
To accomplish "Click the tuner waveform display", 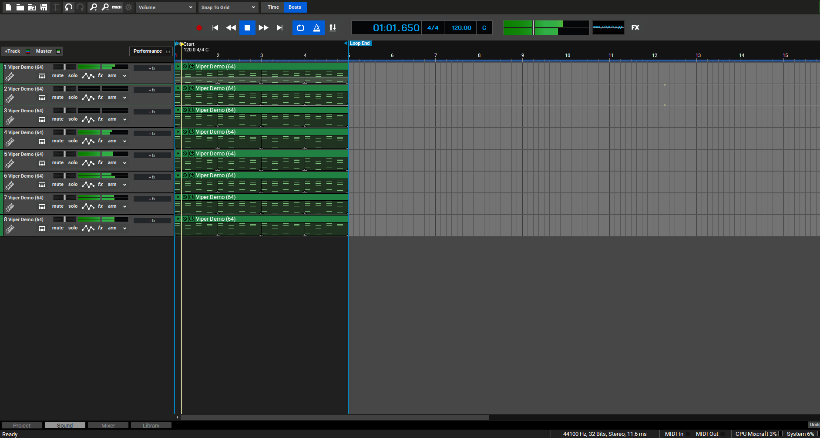I will click(608, 27).
